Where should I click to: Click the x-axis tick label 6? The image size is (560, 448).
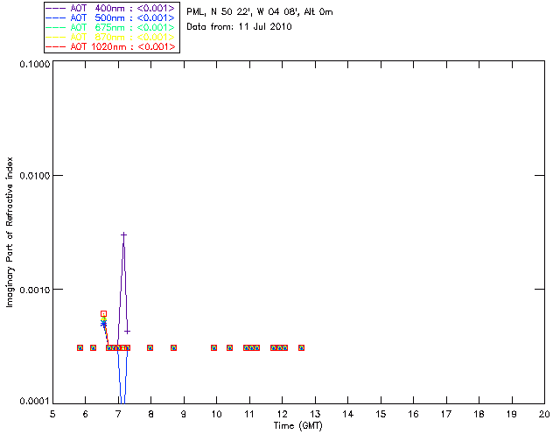86,414
